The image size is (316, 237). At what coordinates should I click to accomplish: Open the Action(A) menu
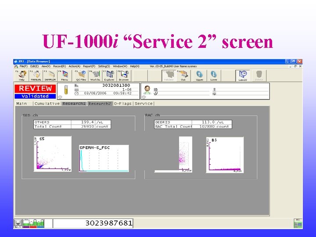coord(74,66)
